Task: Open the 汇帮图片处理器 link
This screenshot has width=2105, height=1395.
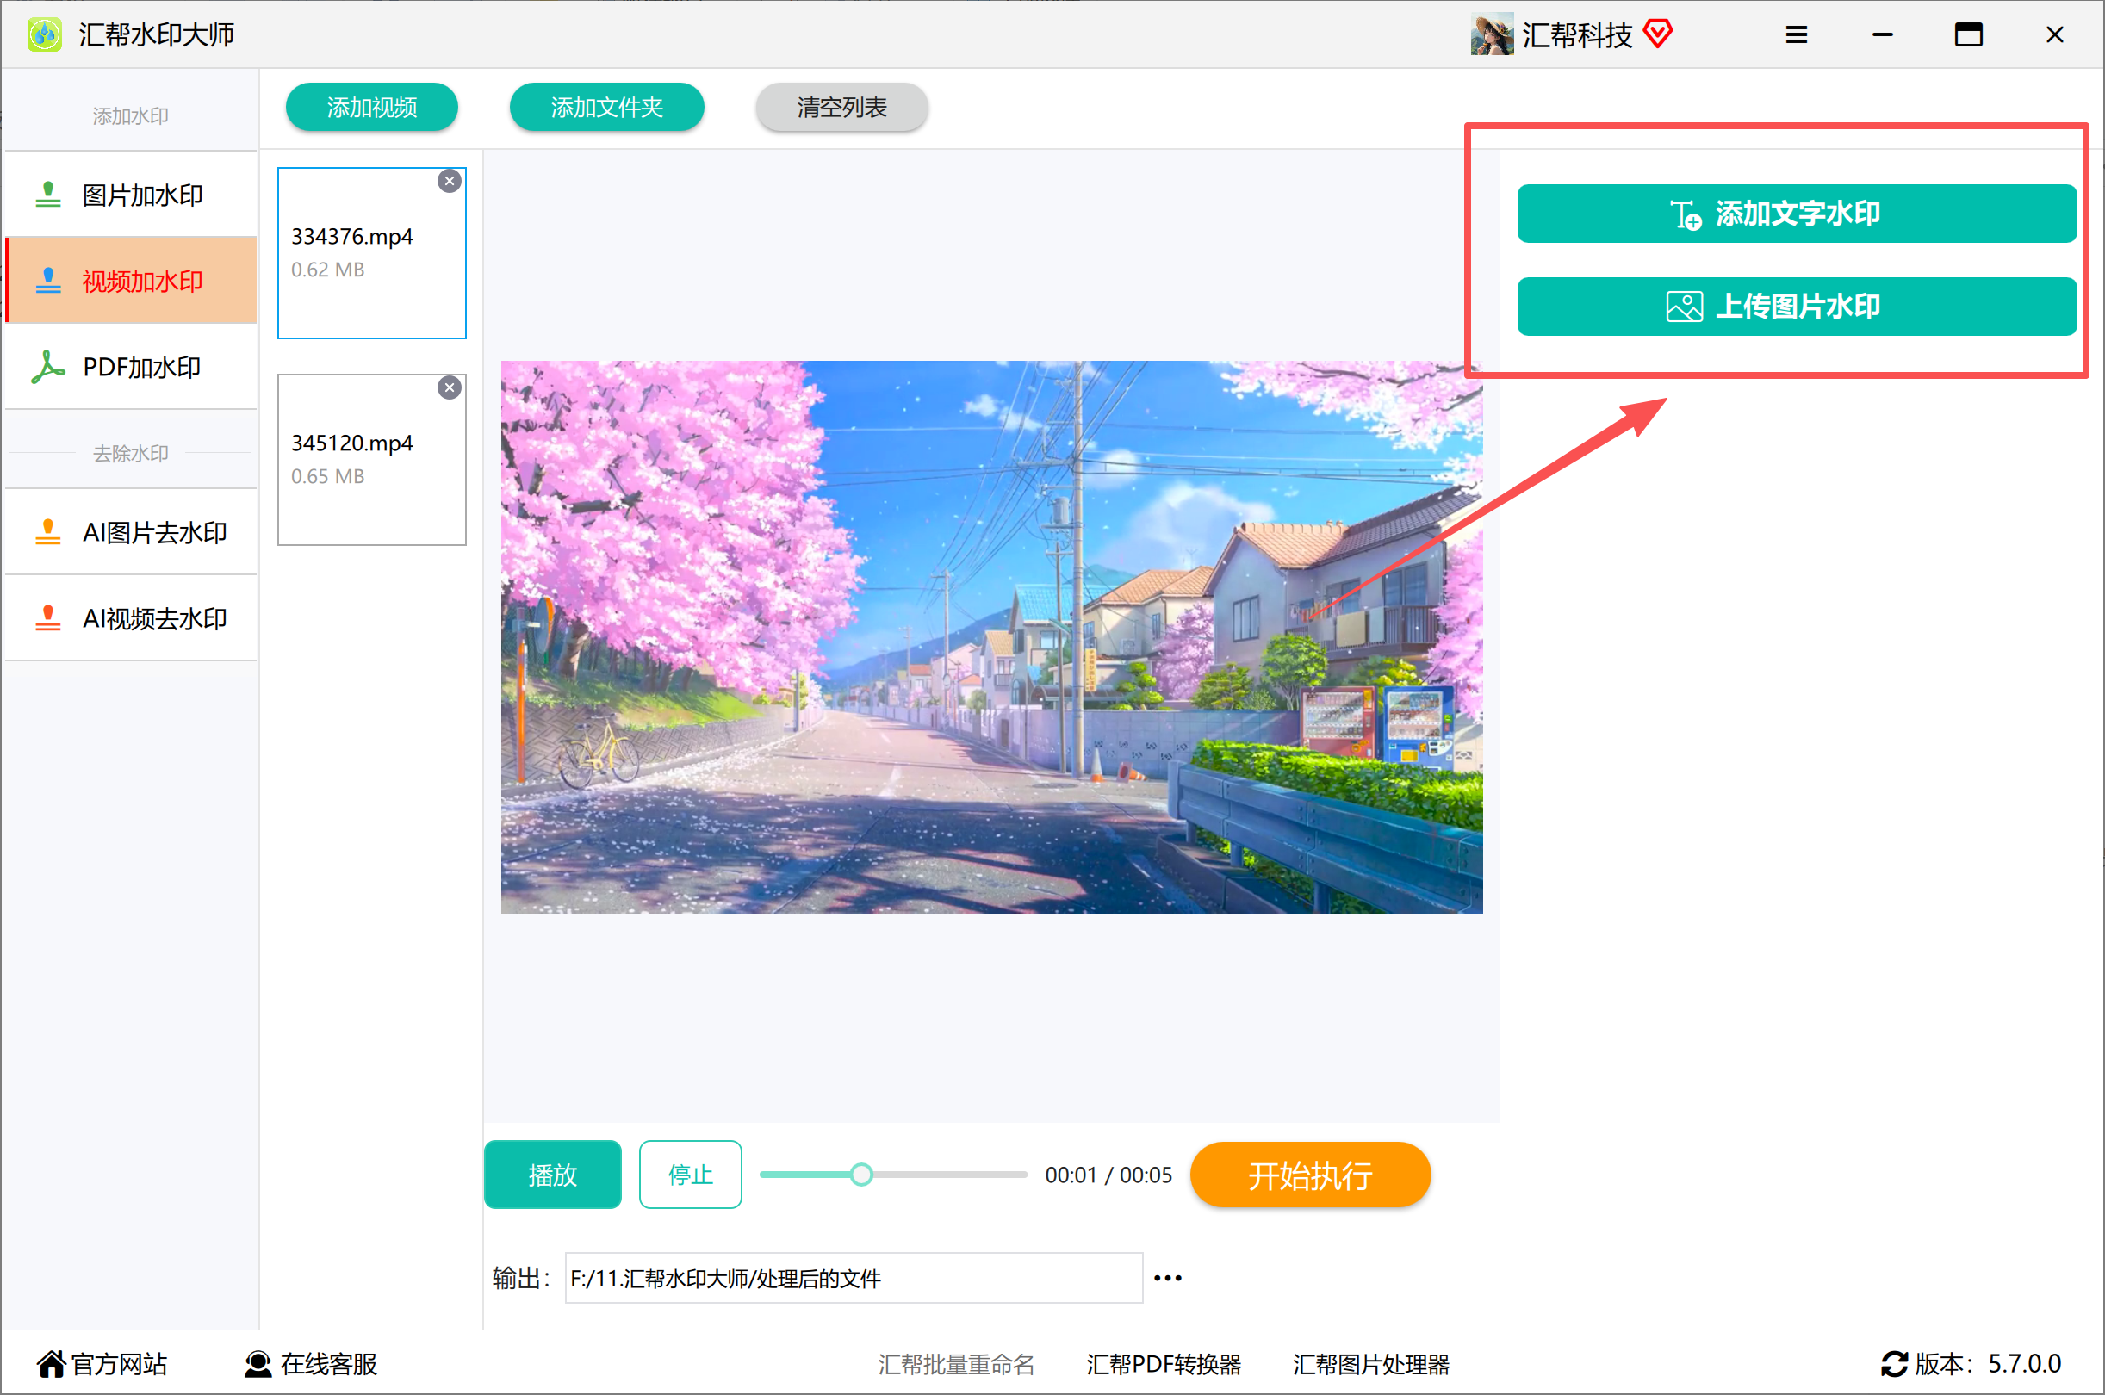Action: [x=1371, y=1365]
